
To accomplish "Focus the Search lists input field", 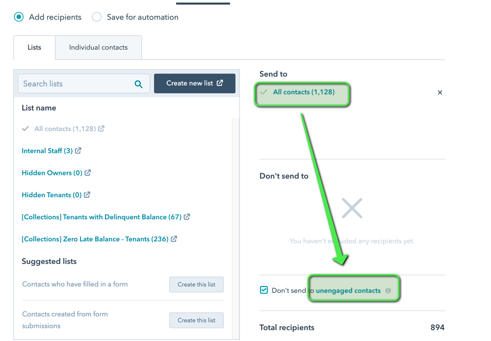I will point(83,83).
